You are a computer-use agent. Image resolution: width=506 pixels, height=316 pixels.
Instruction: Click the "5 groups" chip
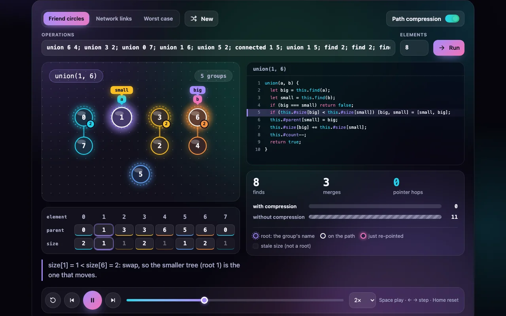213,76
